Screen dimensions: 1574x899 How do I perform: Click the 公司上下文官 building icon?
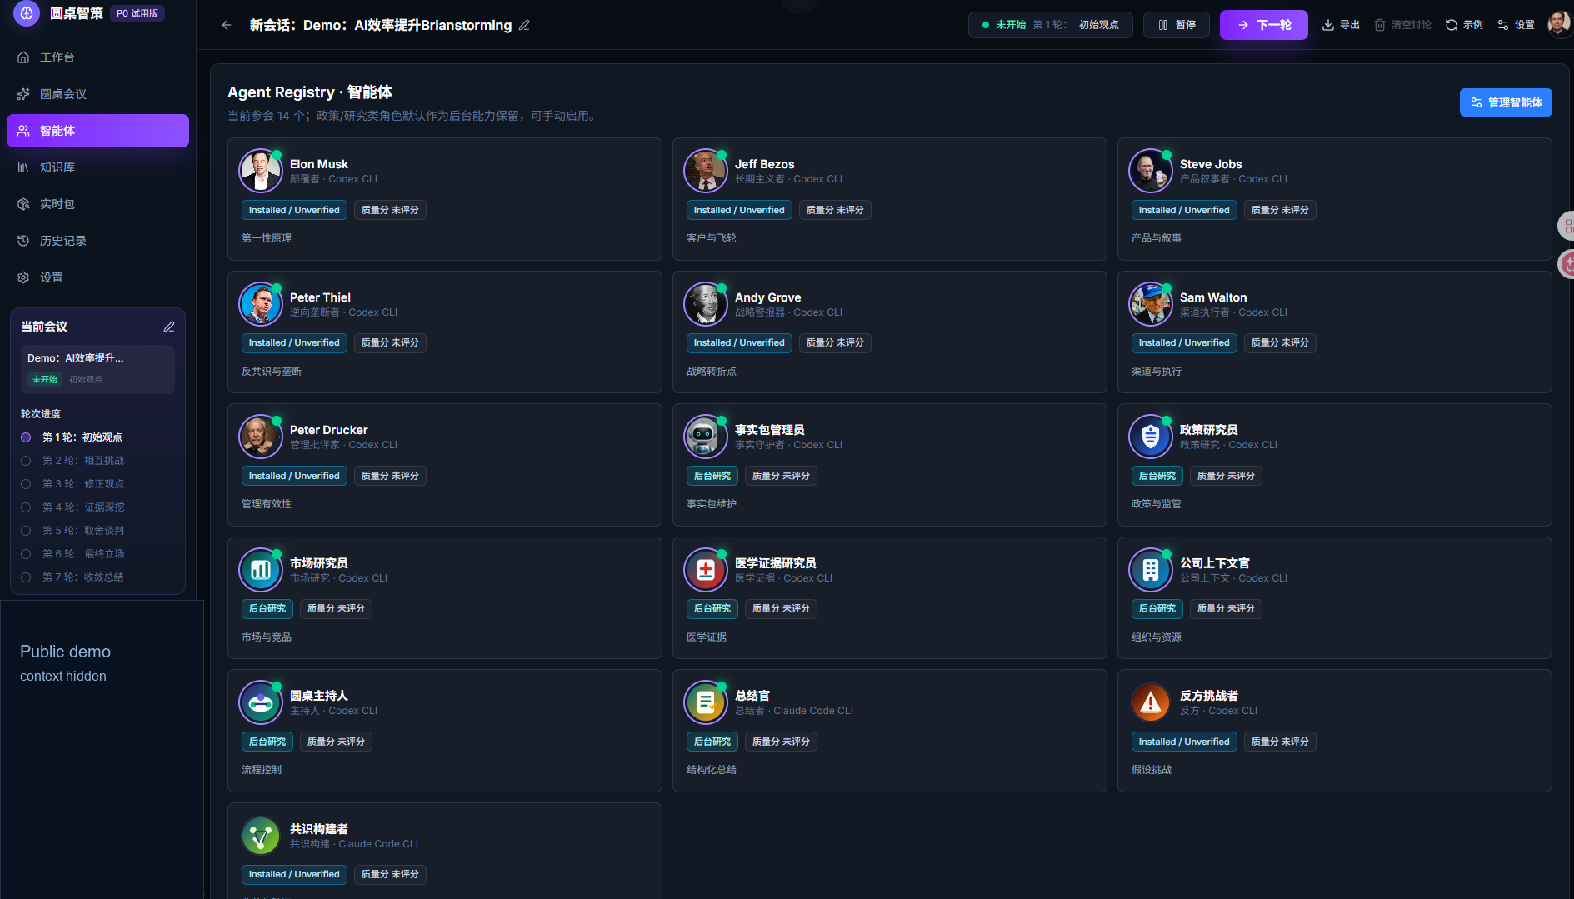(1151, 570)
